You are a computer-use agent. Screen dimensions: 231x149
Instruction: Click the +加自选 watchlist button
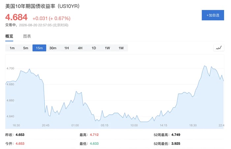tap(213, 15)
